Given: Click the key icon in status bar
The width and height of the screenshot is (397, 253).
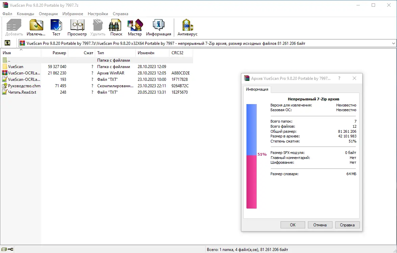Looking at the screenshot, I should click(10, 249).
